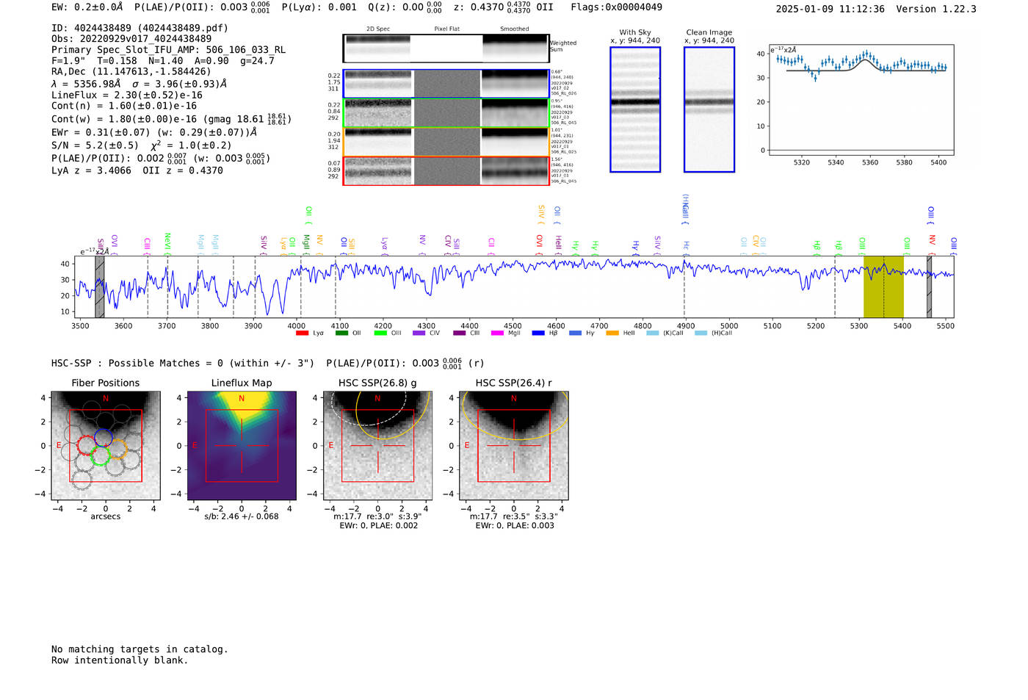Select the RA,Dec coordinates line
Screen dimensions: 1028x700
131,71
